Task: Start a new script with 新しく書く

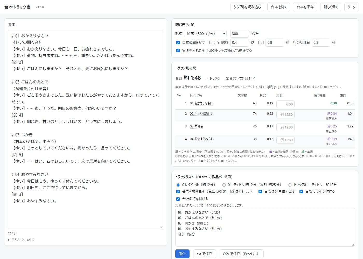Action: coord(331,7)
